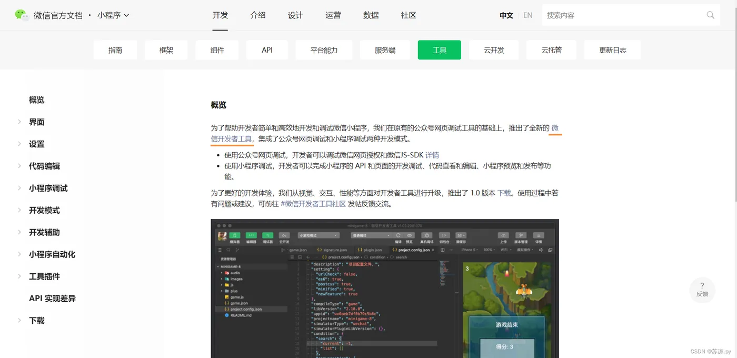The image size is (737, 358).
Task: Click the 下载 link after 1.0 版本
Action: tap(504, 193)
